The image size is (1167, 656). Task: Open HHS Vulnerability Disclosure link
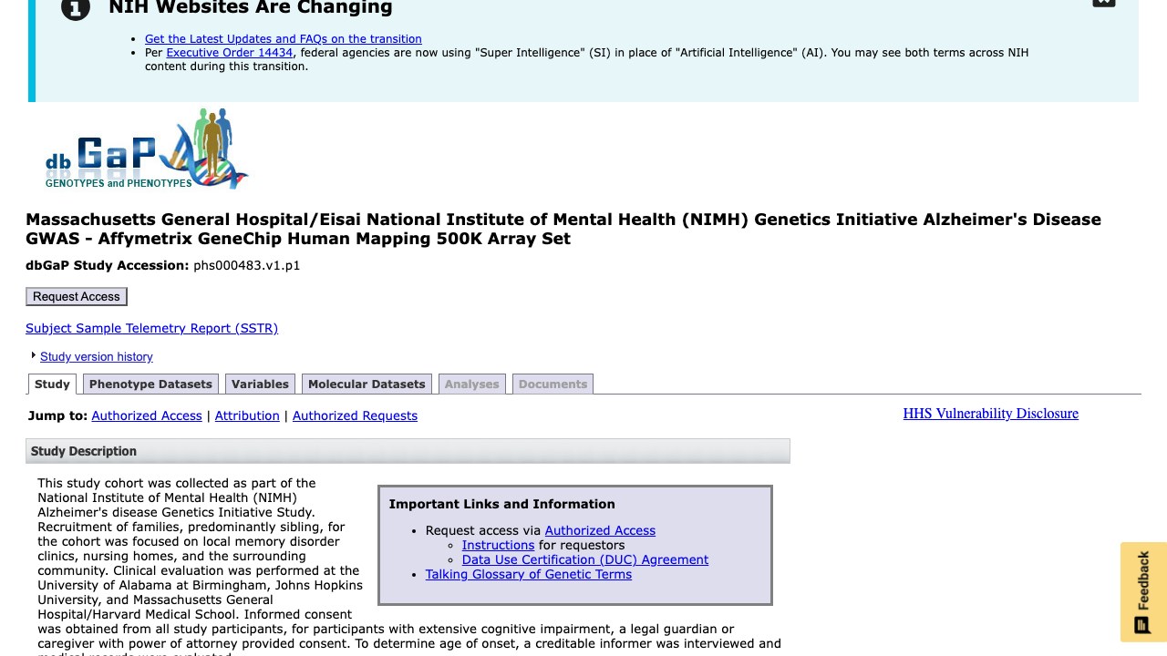(991, 414)
